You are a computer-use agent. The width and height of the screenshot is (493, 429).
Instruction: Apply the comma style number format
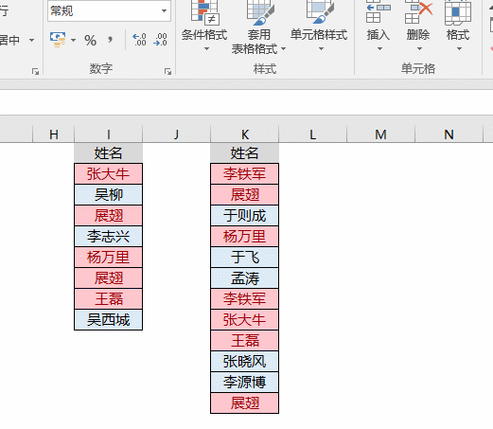click(x=110, y=40)
